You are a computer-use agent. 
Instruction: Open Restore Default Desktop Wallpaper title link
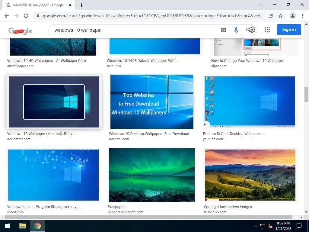click(234, 134)
